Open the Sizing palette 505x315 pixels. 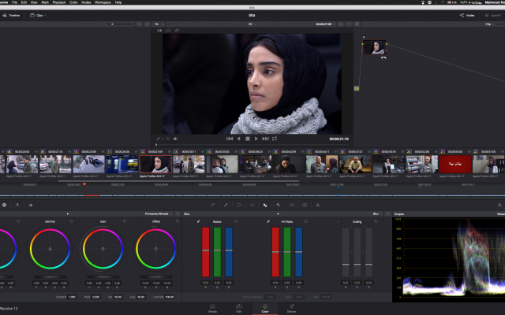coord(291,205)
